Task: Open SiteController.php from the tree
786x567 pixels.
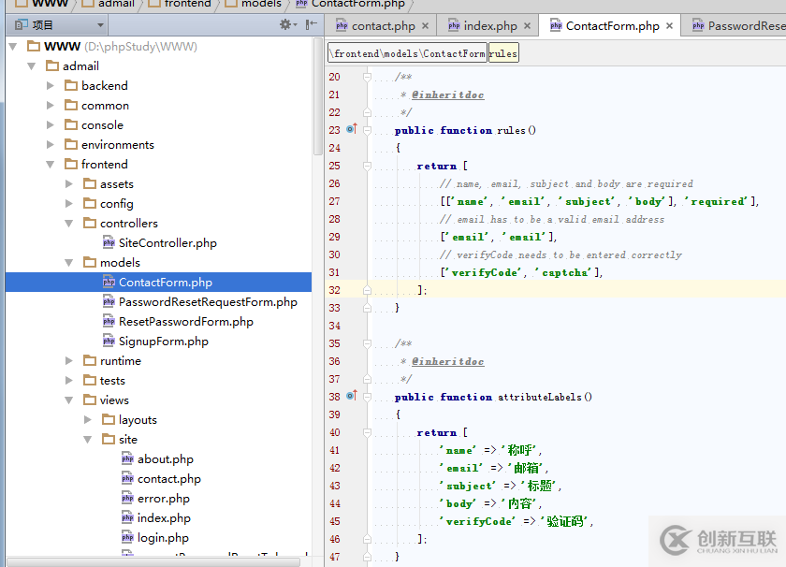Action: click(167, 243)
